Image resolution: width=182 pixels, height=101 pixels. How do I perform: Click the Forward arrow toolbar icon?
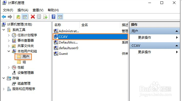coord(10,17)
